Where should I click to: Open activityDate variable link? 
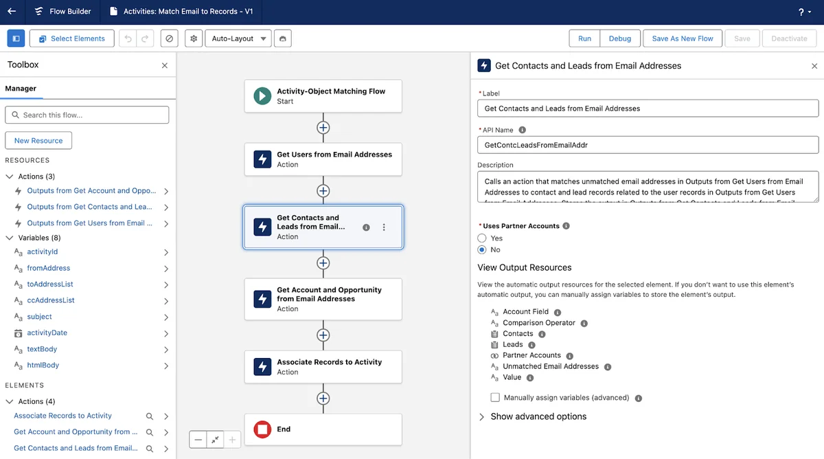coord(47,333)
